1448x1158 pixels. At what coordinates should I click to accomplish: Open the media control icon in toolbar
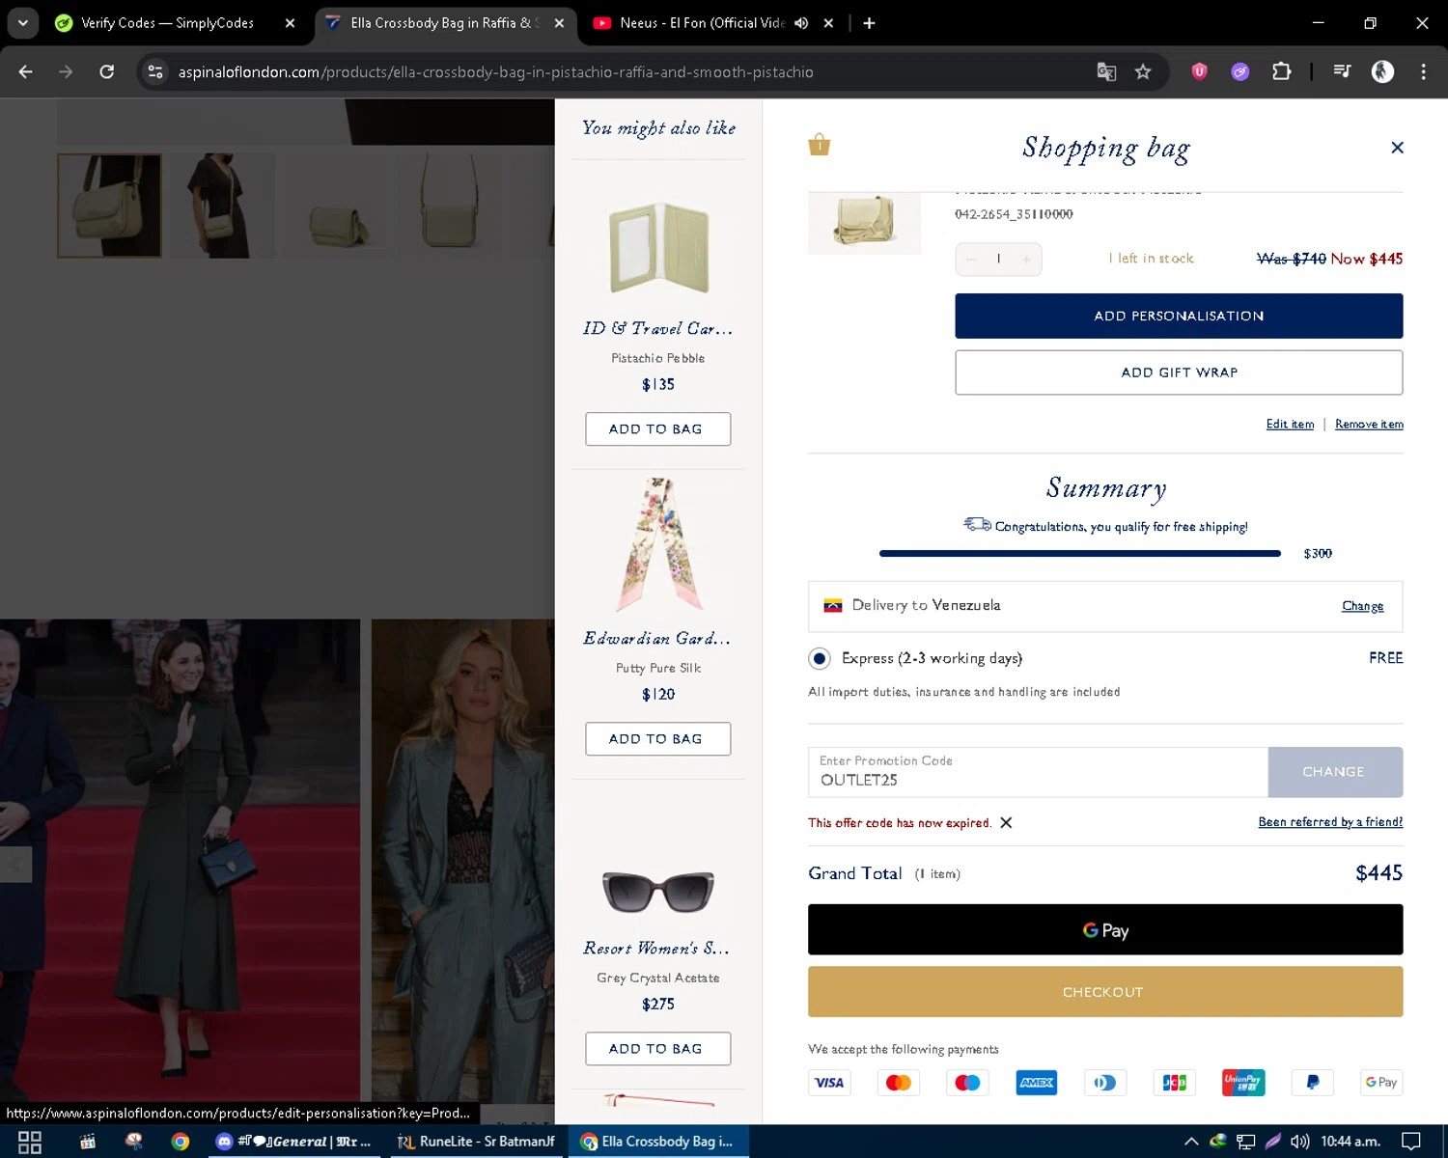1342,71
